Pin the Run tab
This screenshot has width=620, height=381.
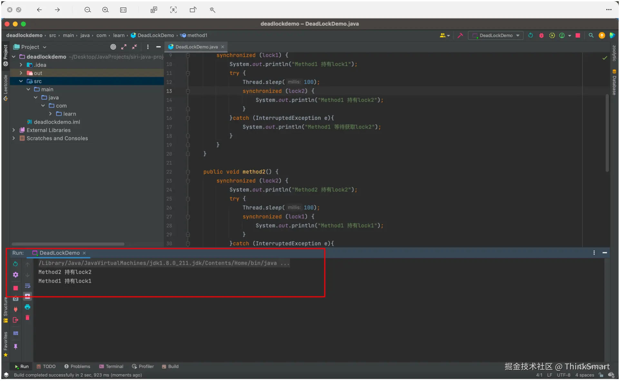point(15,347)
